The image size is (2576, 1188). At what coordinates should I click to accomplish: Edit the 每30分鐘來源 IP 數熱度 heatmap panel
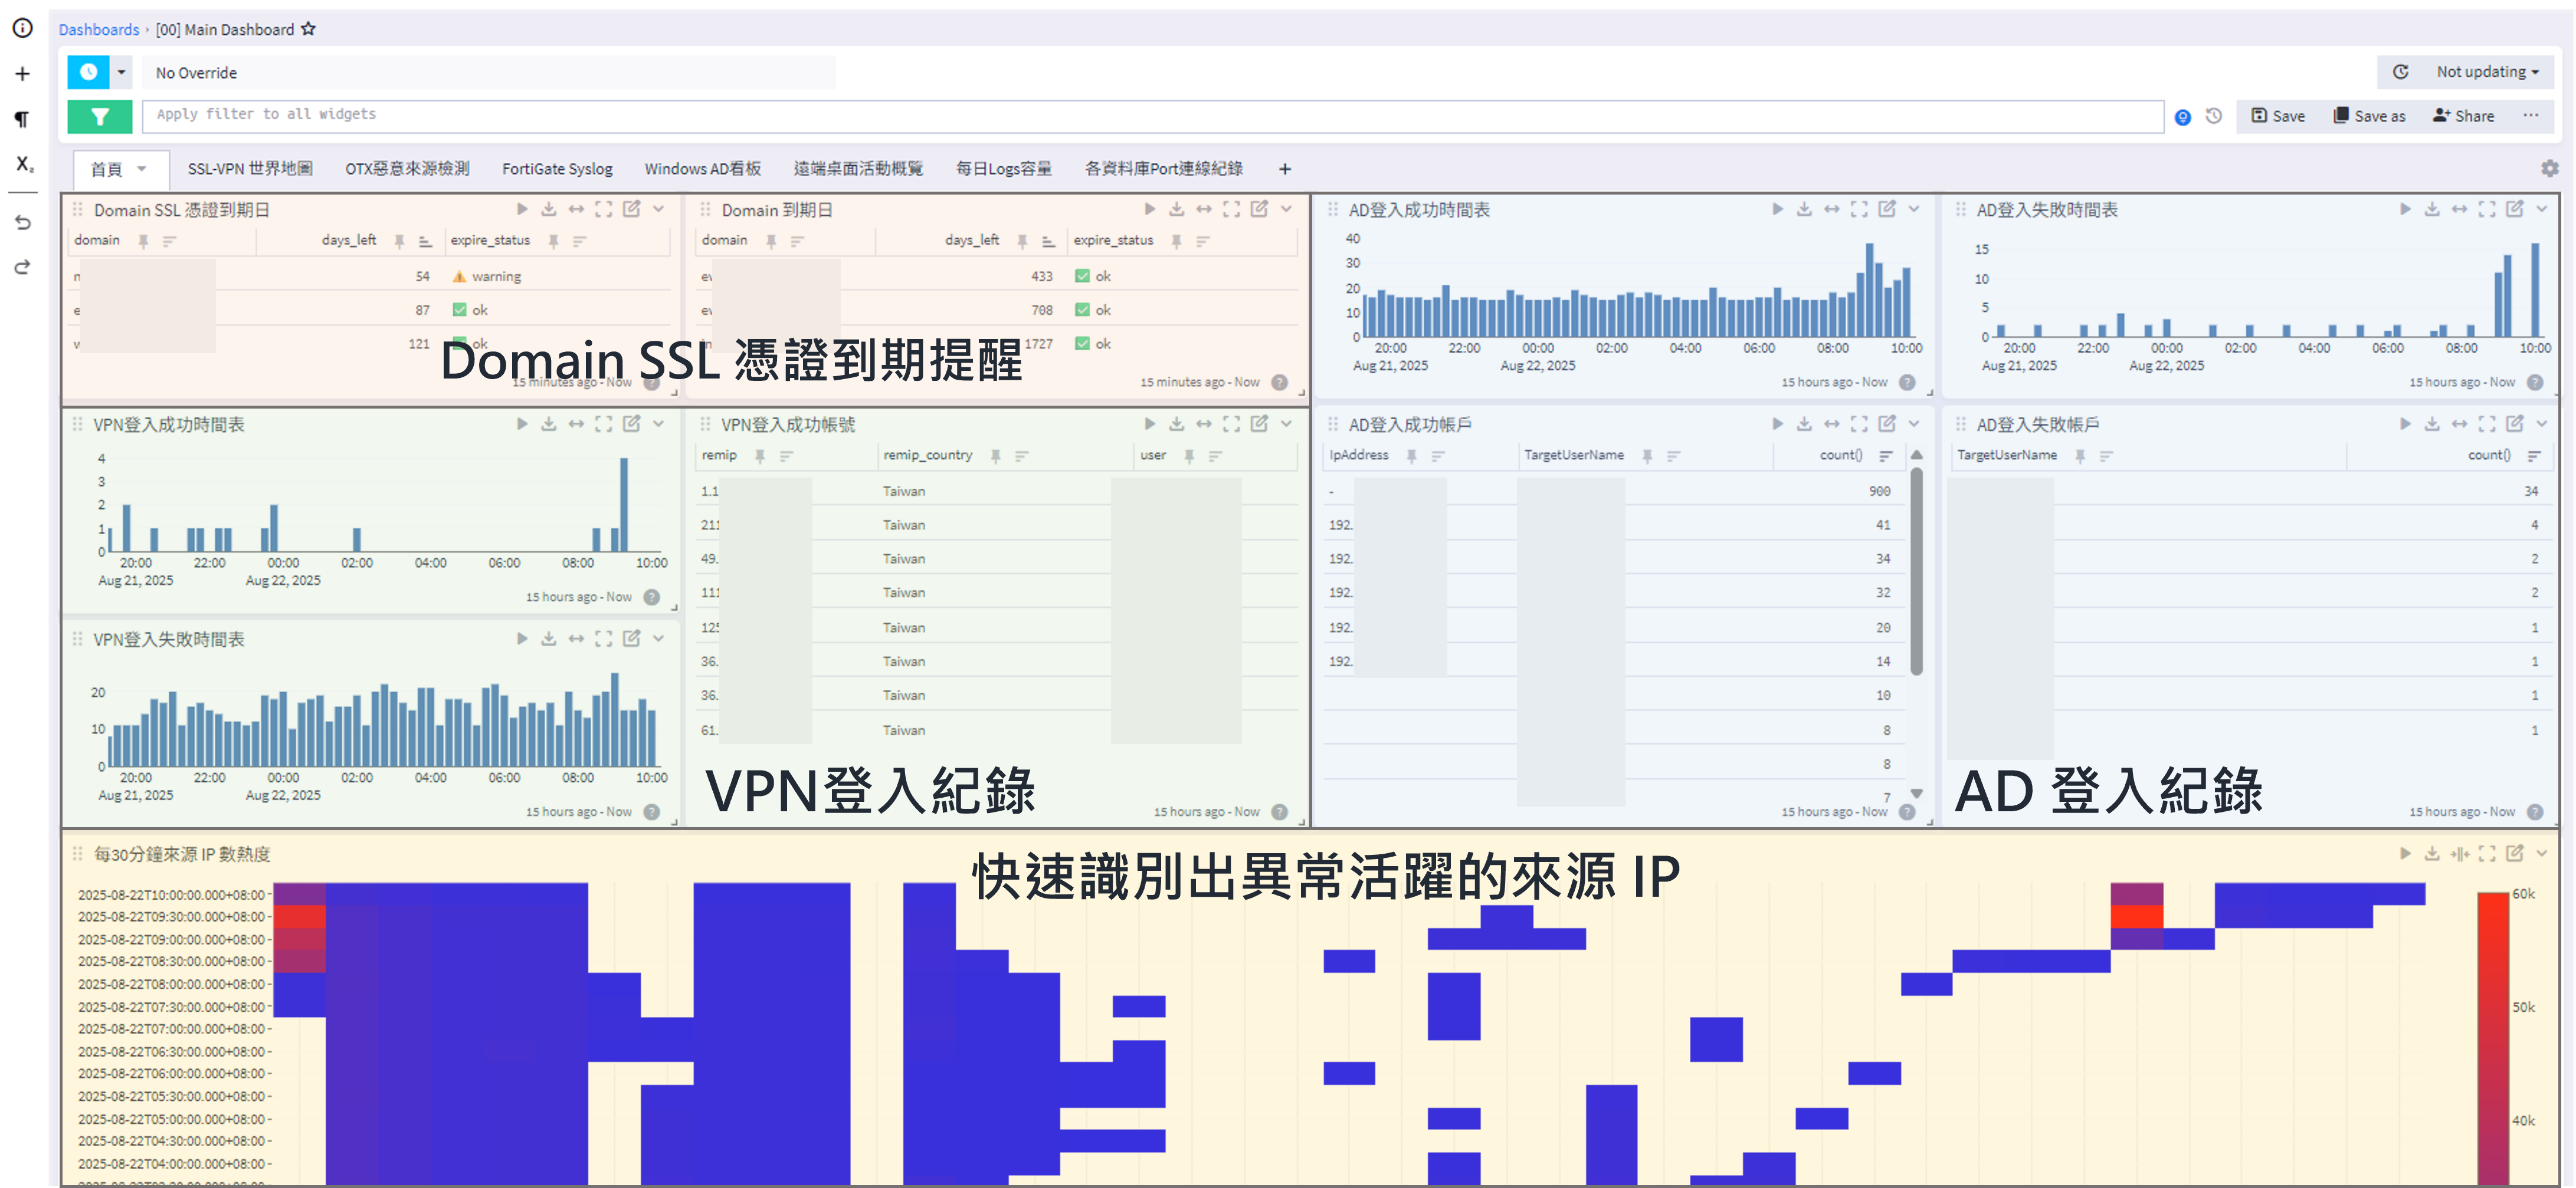pos(2515,853)
